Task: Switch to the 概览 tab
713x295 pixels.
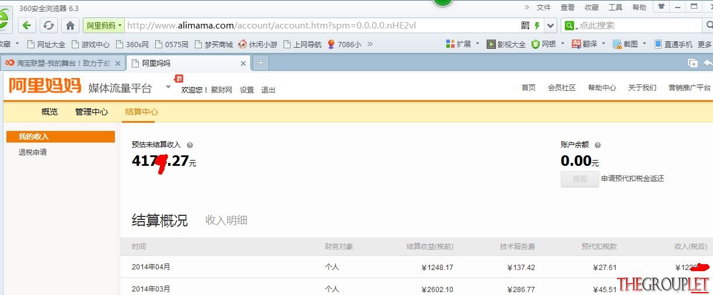Action: 50,112
